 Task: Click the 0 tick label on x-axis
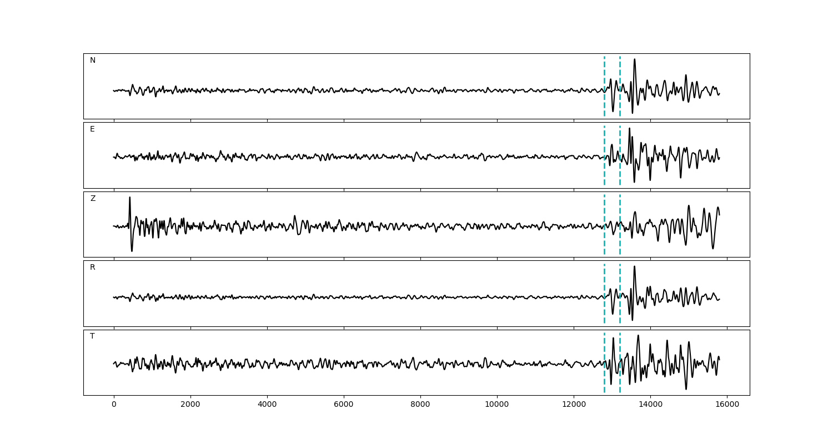pyautogui.click(x=114, y=405)
